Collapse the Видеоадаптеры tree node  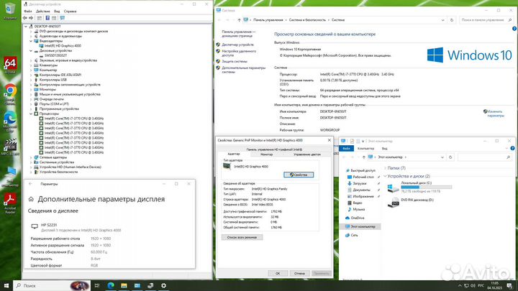[31, 41]
